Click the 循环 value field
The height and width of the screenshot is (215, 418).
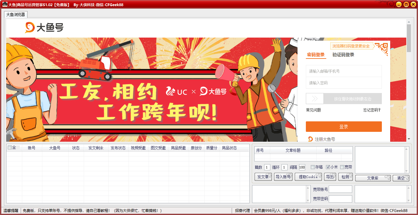284,168
